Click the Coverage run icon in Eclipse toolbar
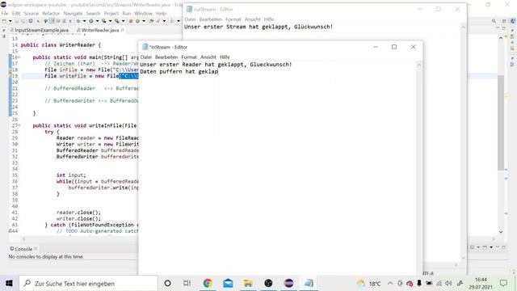 pos(104,21)
